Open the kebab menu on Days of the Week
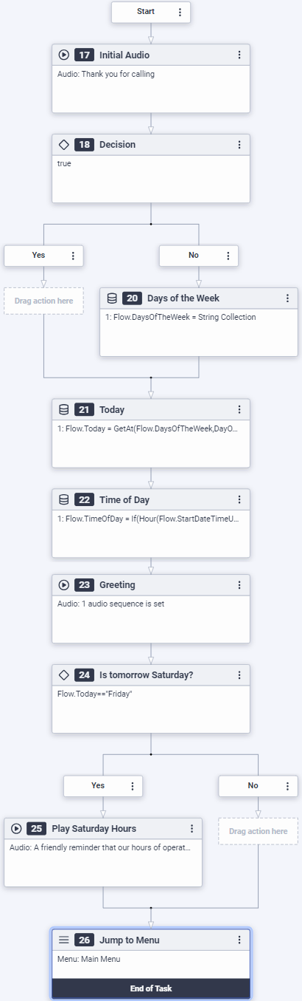 click(287, 298)
